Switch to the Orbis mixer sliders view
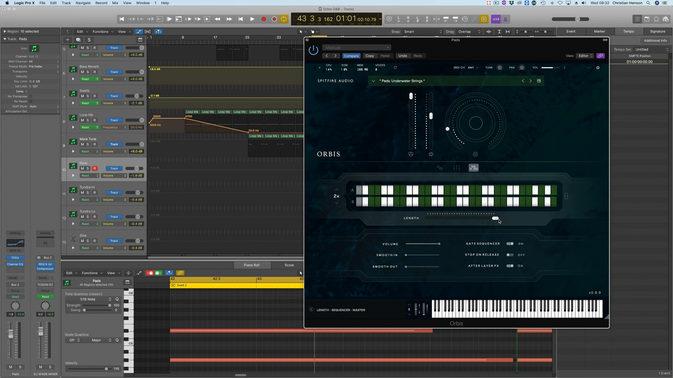 tap(457, 167)
